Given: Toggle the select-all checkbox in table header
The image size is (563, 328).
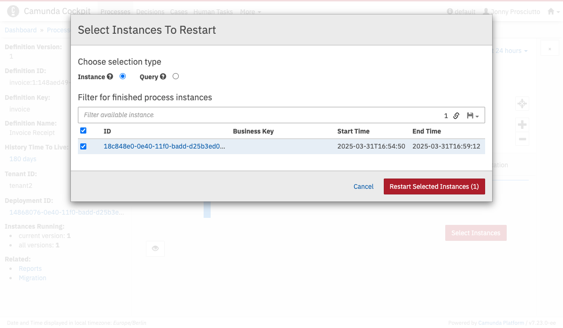Looking at the screenshot, I should pos(84,131).
